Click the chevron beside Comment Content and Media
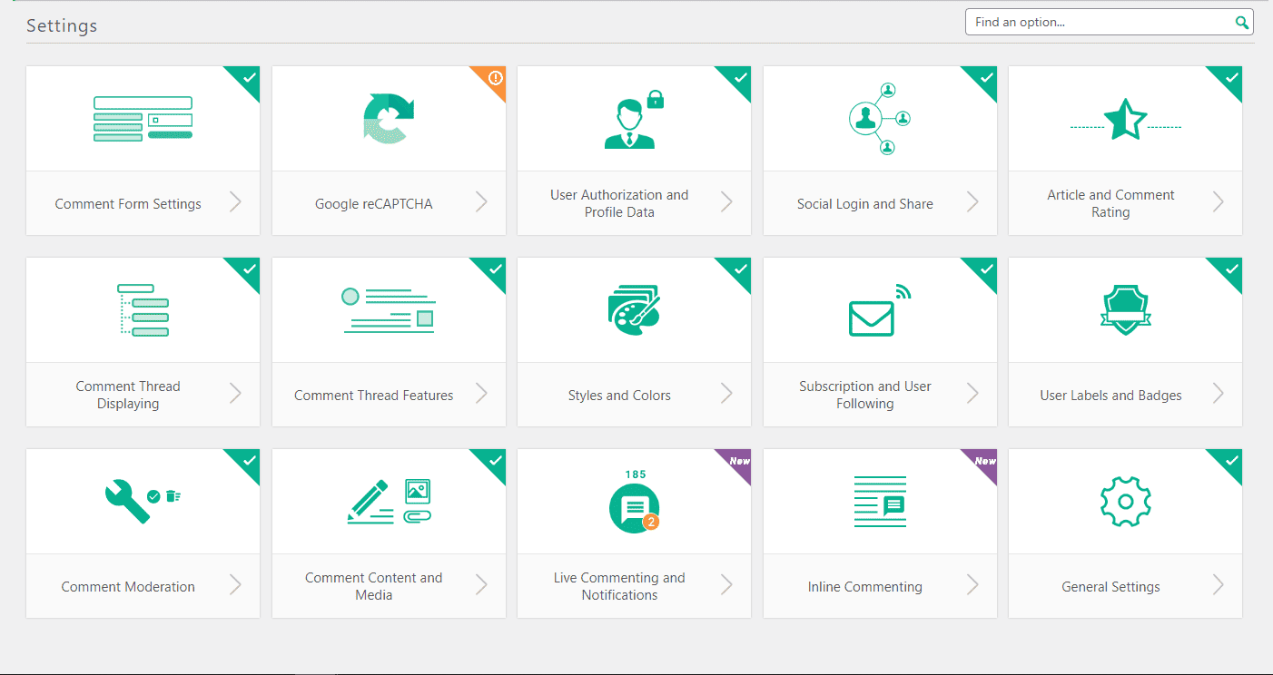This screenshot has width=1273, height=675. pos(481,584)
